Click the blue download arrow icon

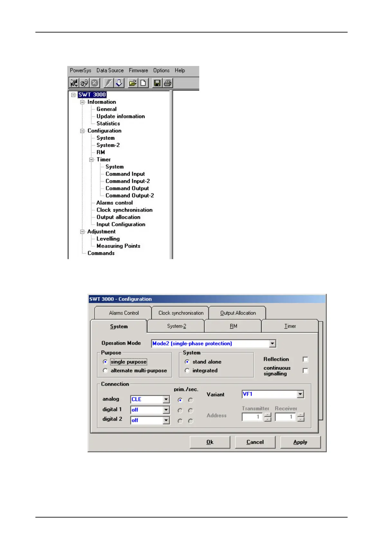119,83
